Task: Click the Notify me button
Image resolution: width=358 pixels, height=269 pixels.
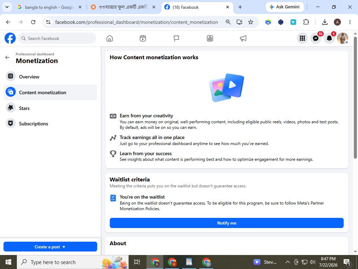Action: 227,223
